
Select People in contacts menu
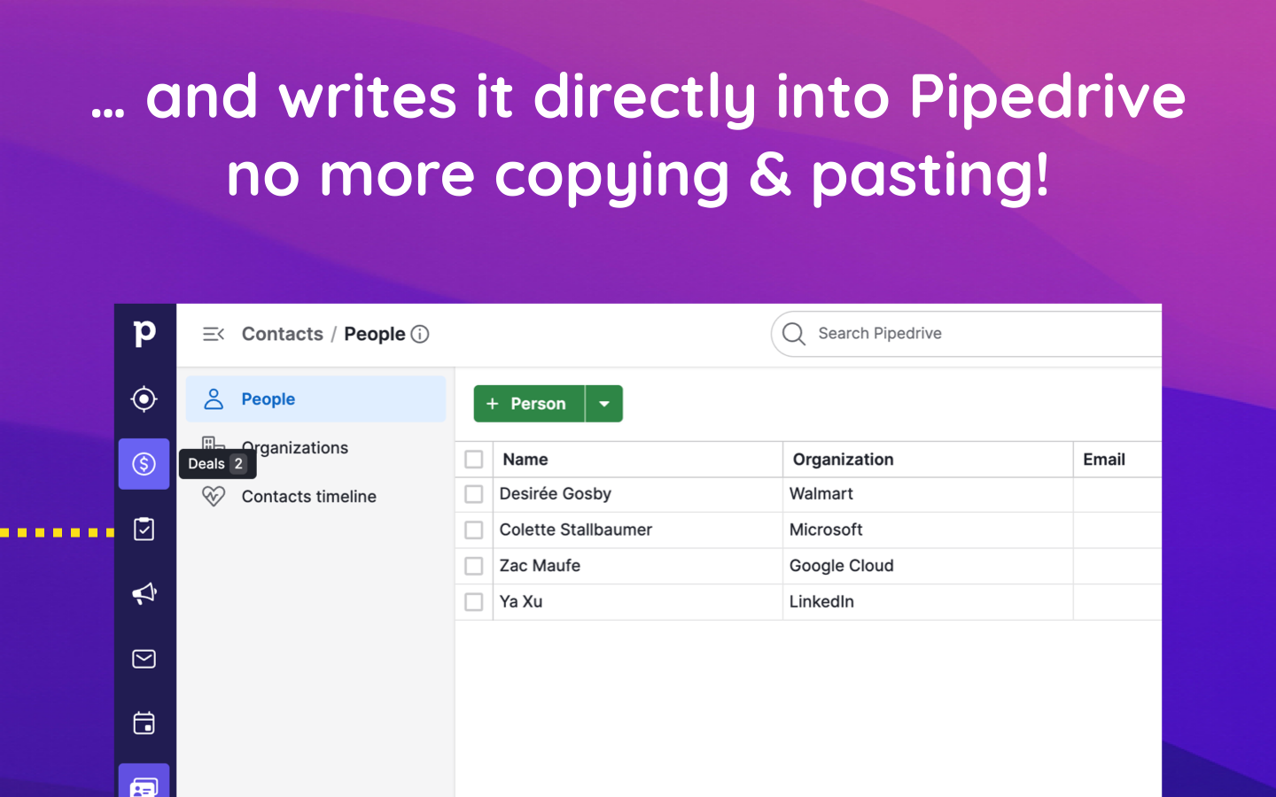pos(316,399)
